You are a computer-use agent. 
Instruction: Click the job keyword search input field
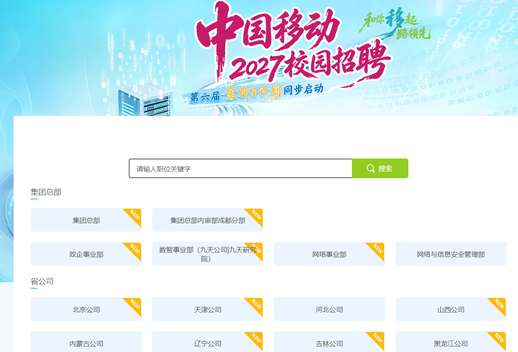(241, 168)
